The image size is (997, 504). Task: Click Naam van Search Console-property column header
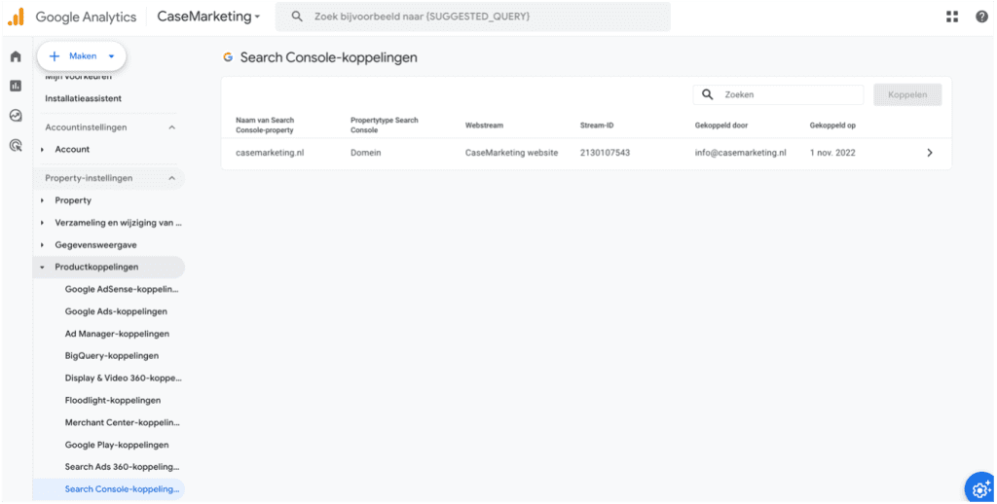(265, 126)
